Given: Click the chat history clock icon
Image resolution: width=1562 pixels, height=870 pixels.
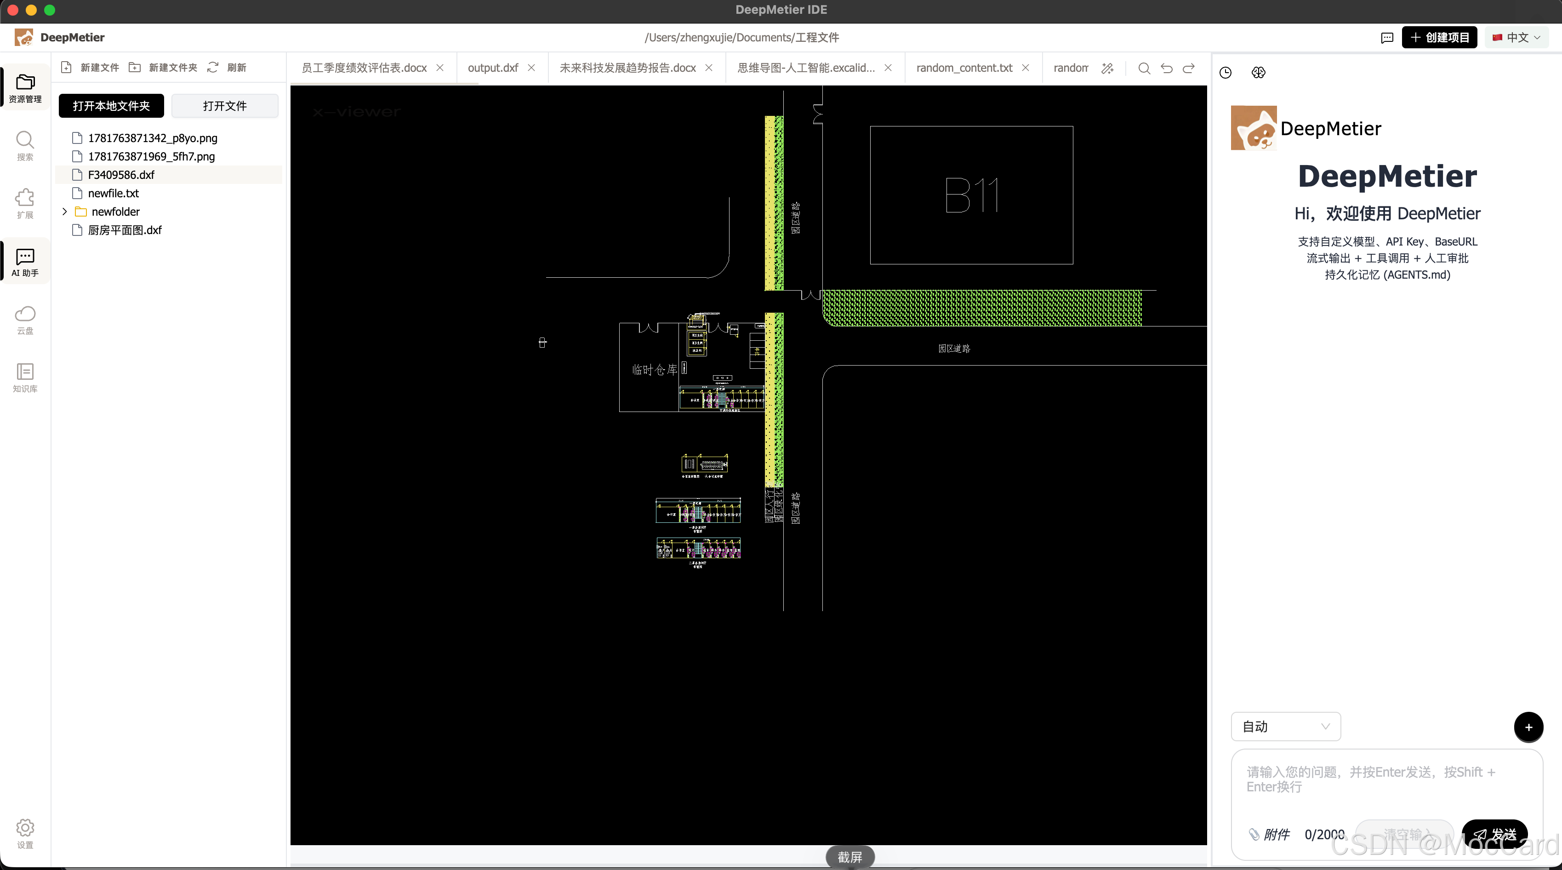Looking at the screenshot, I should [1226, 72].
